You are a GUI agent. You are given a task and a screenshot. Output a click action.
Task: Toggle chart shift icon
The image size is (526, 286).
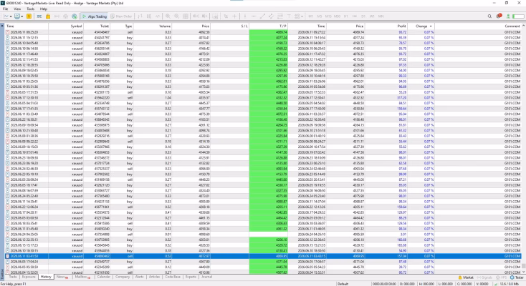(x=205, y=16)
